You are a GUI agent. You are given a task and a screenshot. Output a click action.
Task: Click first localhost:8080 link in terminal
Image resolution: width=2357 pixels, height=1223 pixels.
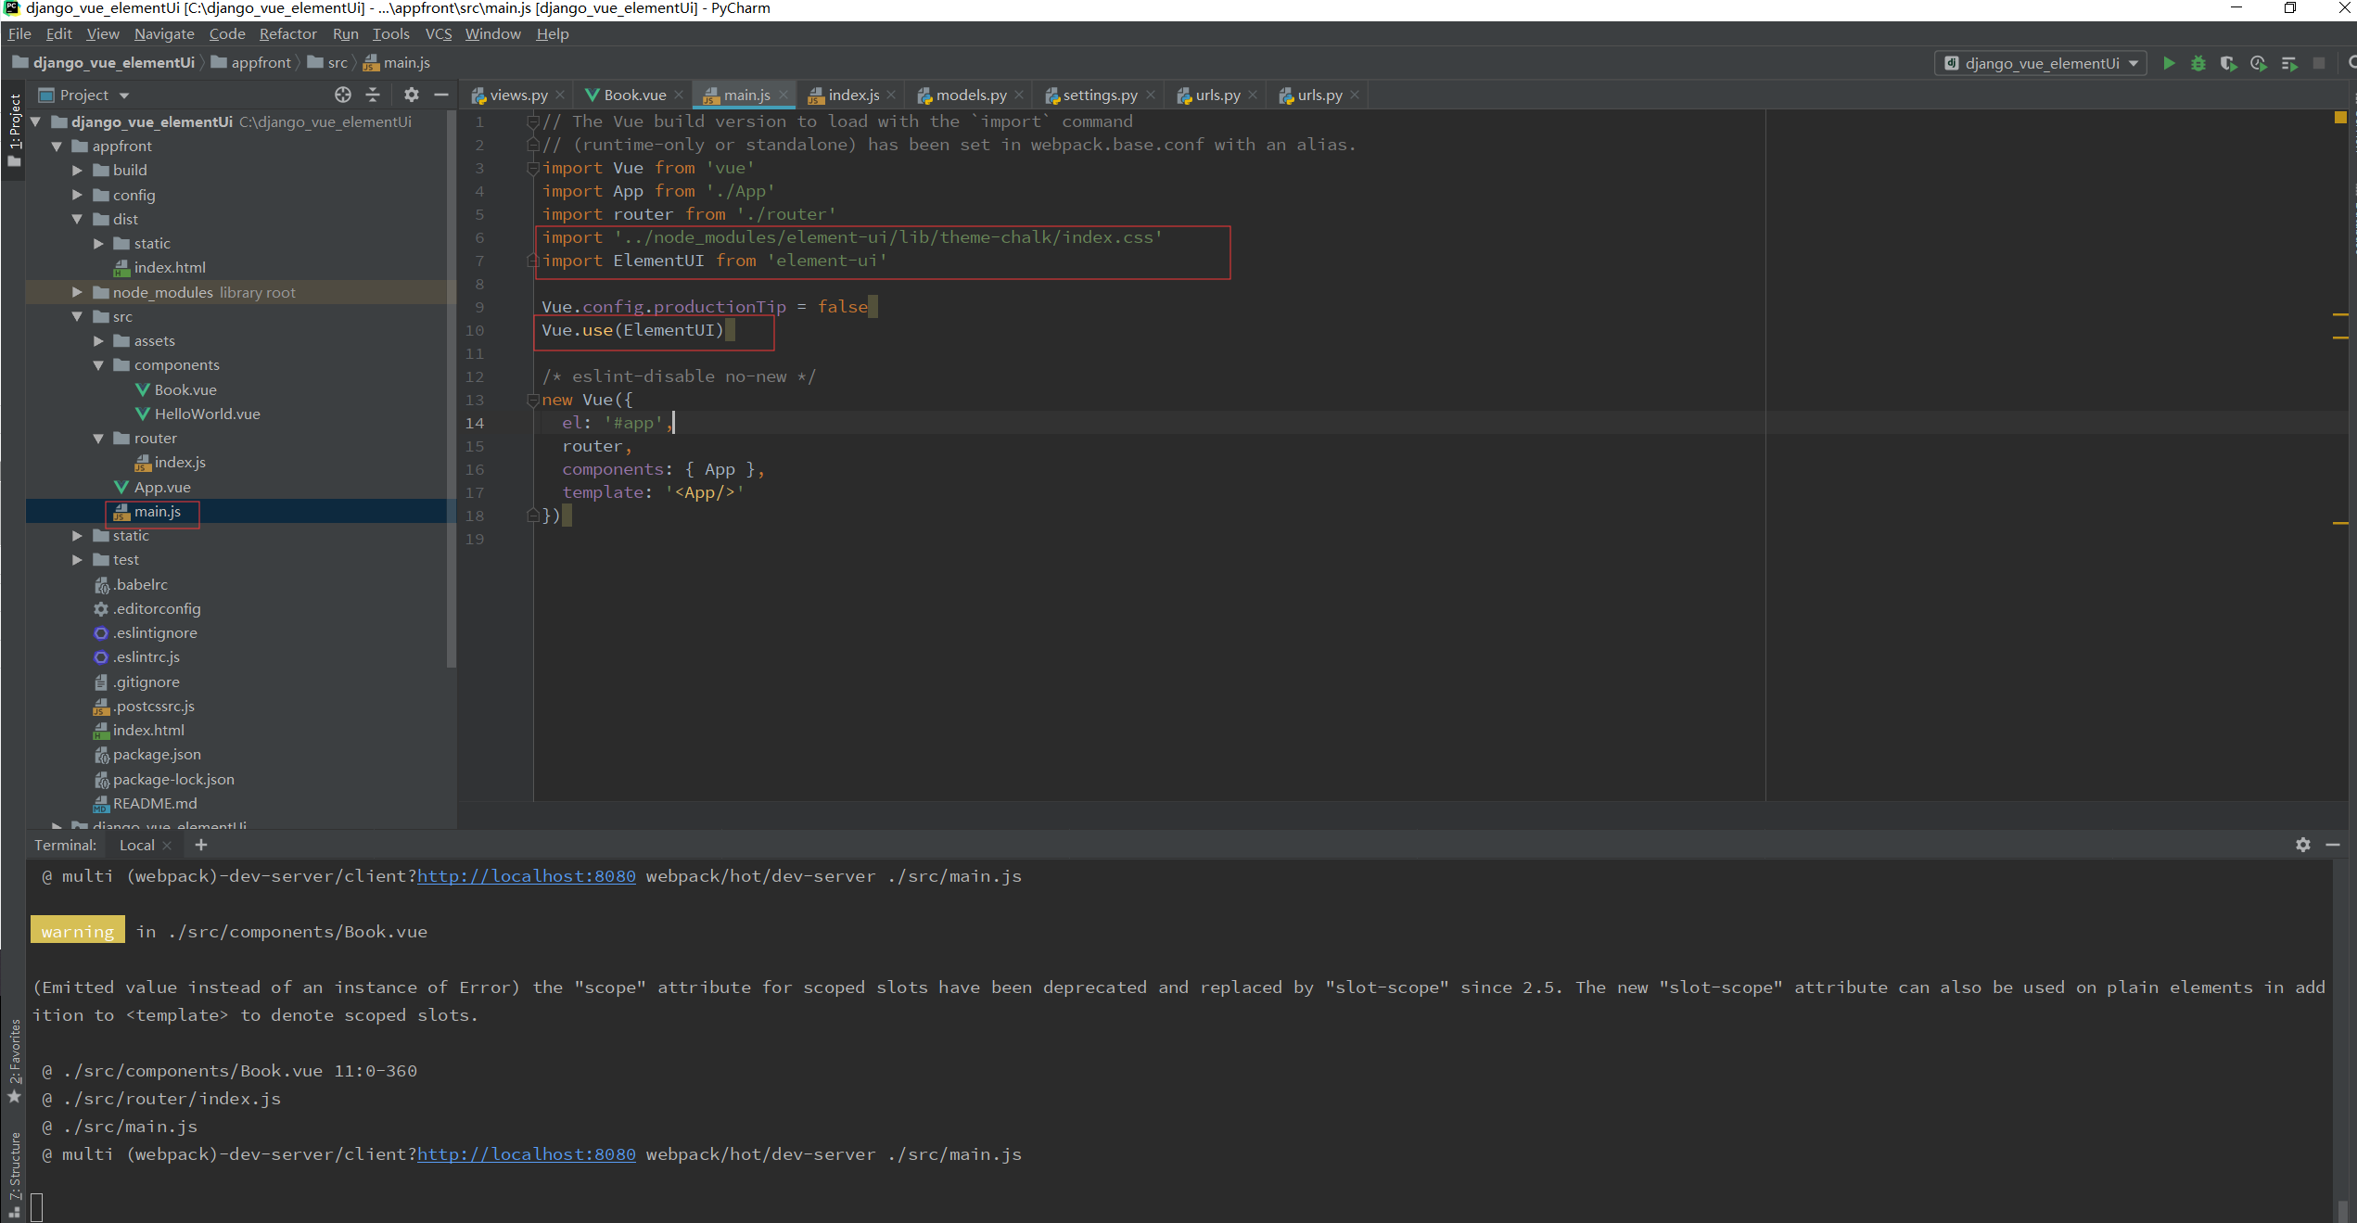(x=527, y=876)
